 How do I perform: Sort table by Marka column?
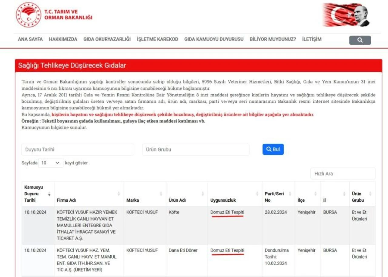click(x=161, y=194)
